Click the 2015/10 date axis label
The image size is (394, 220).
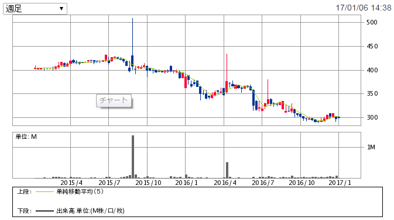tap(148, 183)
